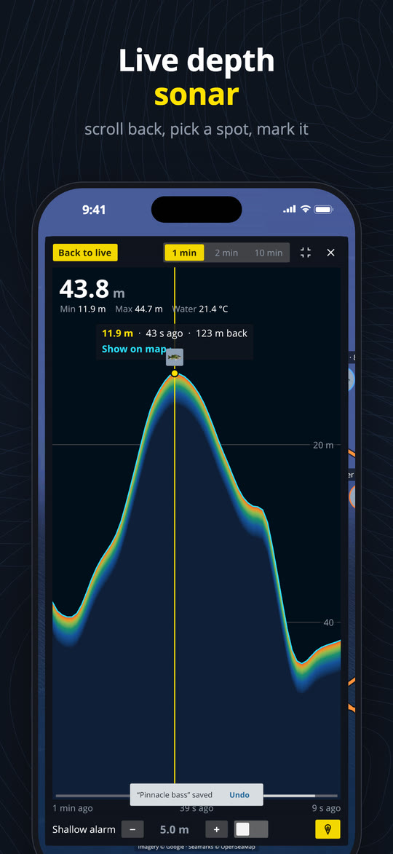This screenshot has width=393, height=854.
Task: Tap the bass fish marker on the peak
Action: click(175, 357)
